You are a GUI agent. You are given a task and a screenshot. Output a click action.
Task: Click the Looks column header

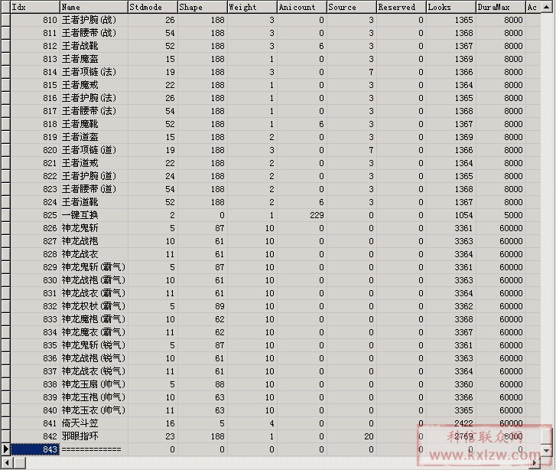(451, 7)
